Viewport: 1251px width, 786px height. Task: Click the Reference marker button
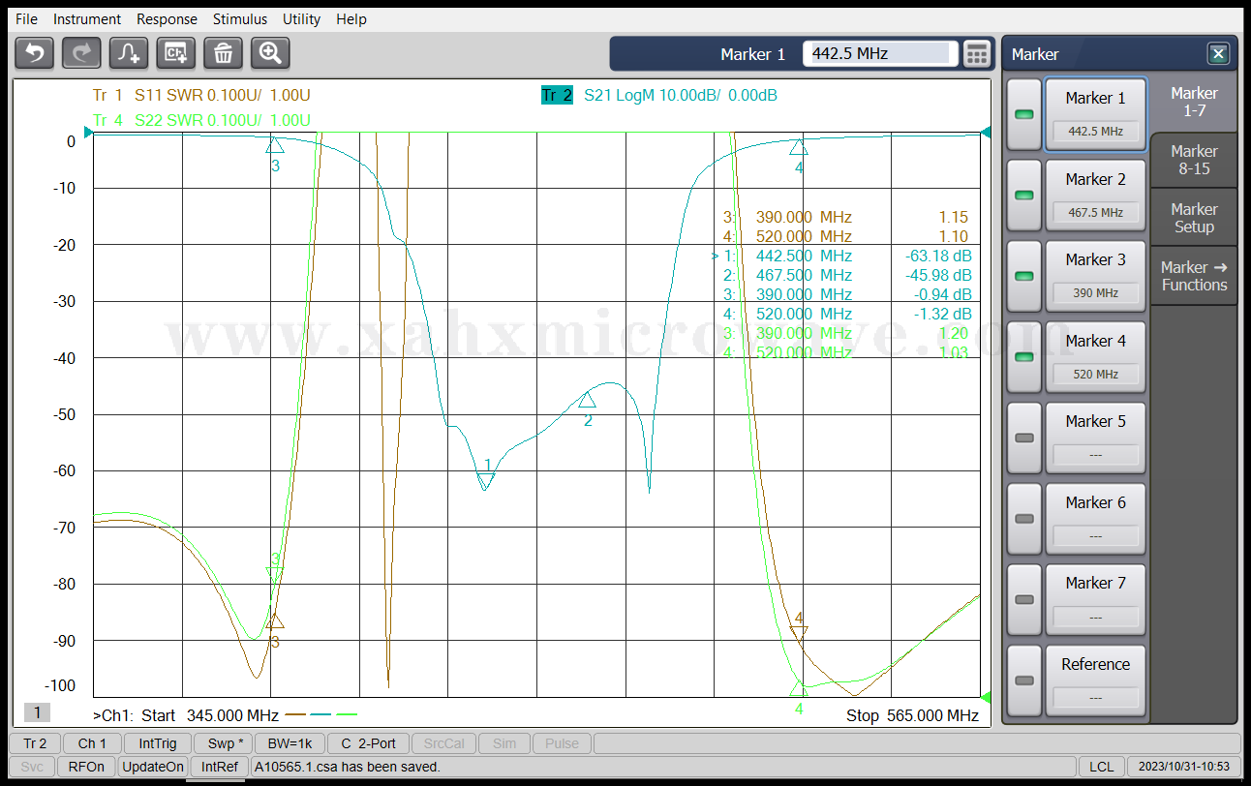pos(1095,680)
